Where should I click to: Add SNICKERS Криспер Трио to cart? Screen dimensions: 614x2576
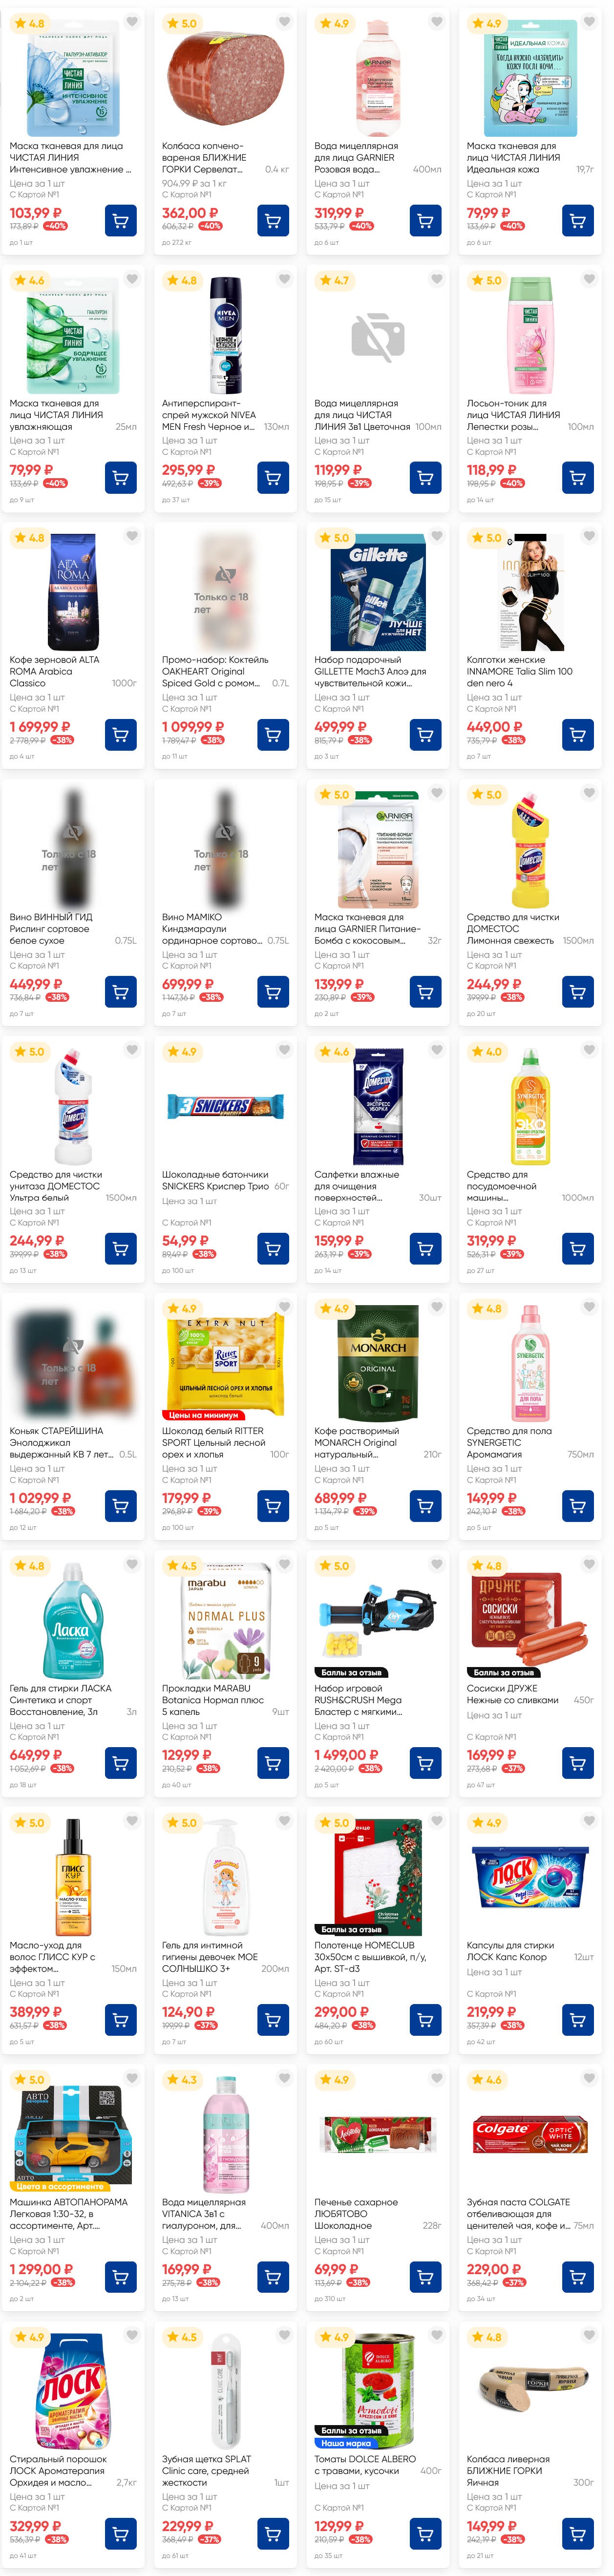[x=273, y=1249]
